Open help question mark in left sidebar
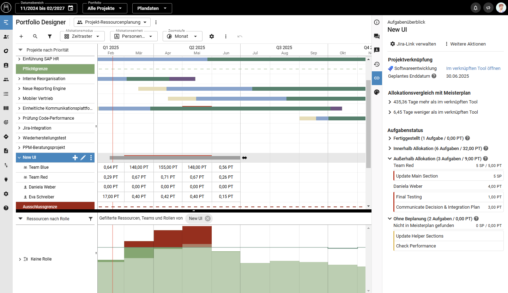The height and width of the screenshot is (293, 508). (6, 208)
